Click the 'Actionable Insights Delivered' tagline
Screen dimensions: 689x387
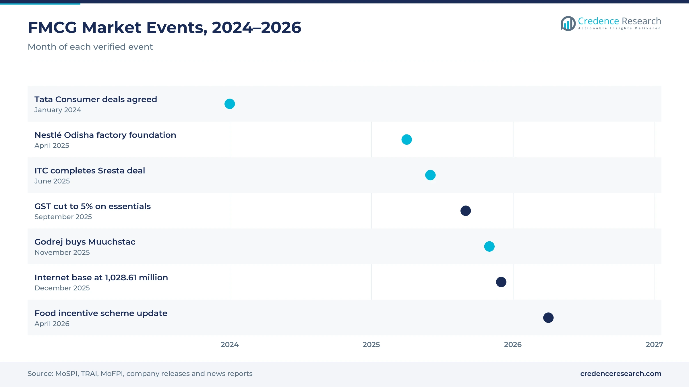620,28
